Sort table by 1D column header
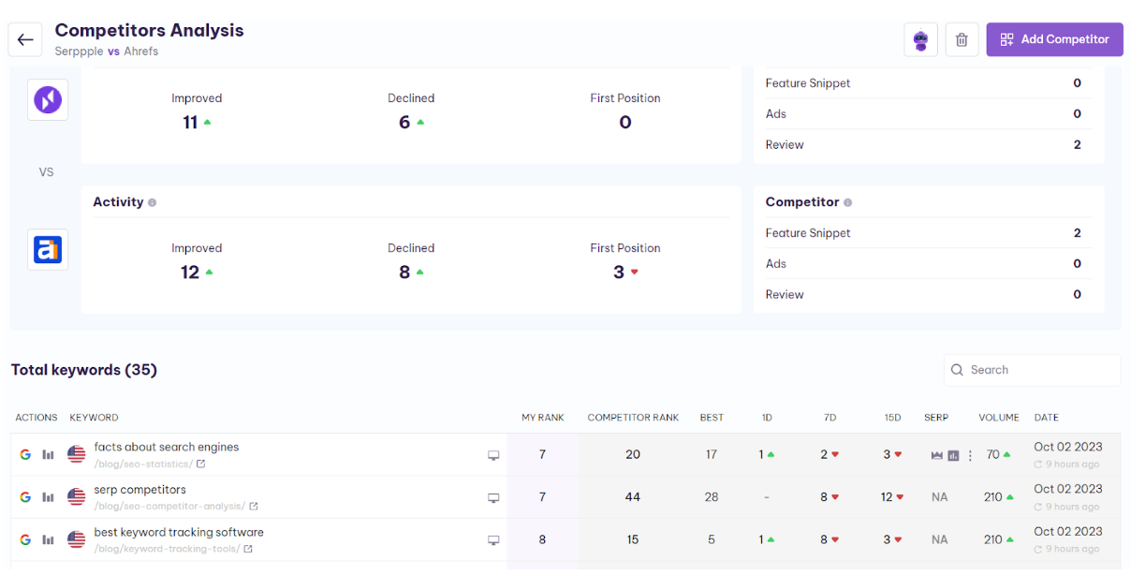Screen dimensions: 1131x575 tap(767, 418)
